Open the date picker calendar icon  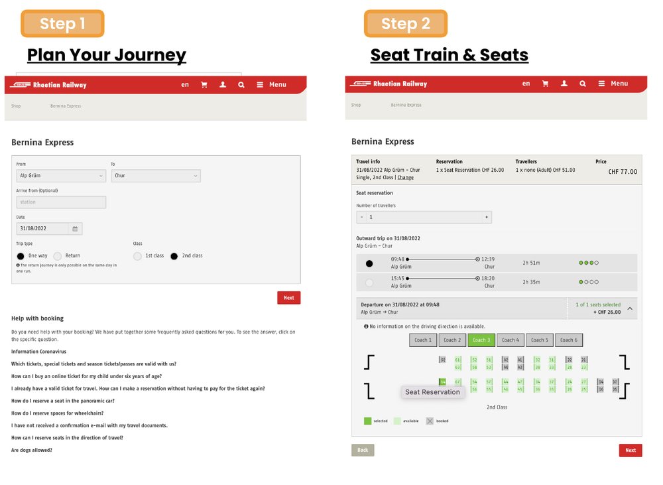pos(74,228)
